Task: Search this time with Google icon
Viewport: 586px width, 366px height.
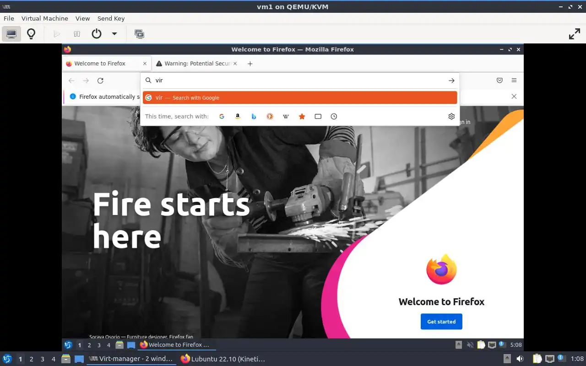Action: point(222,116)
